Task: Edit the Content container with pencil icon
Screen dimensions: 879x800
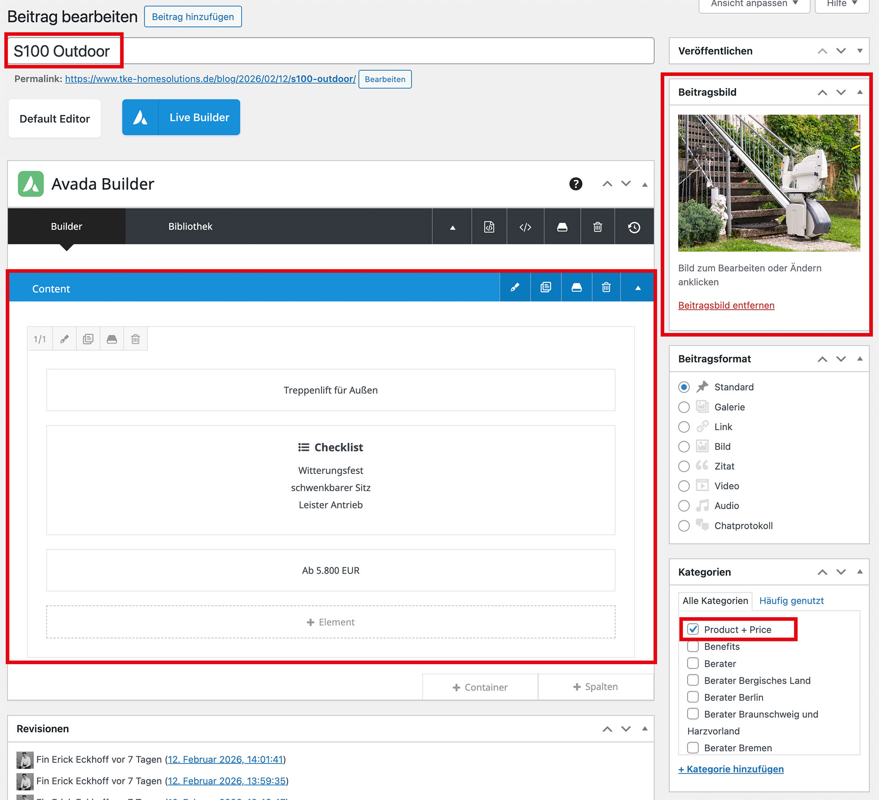Action: tap(515, 288)
